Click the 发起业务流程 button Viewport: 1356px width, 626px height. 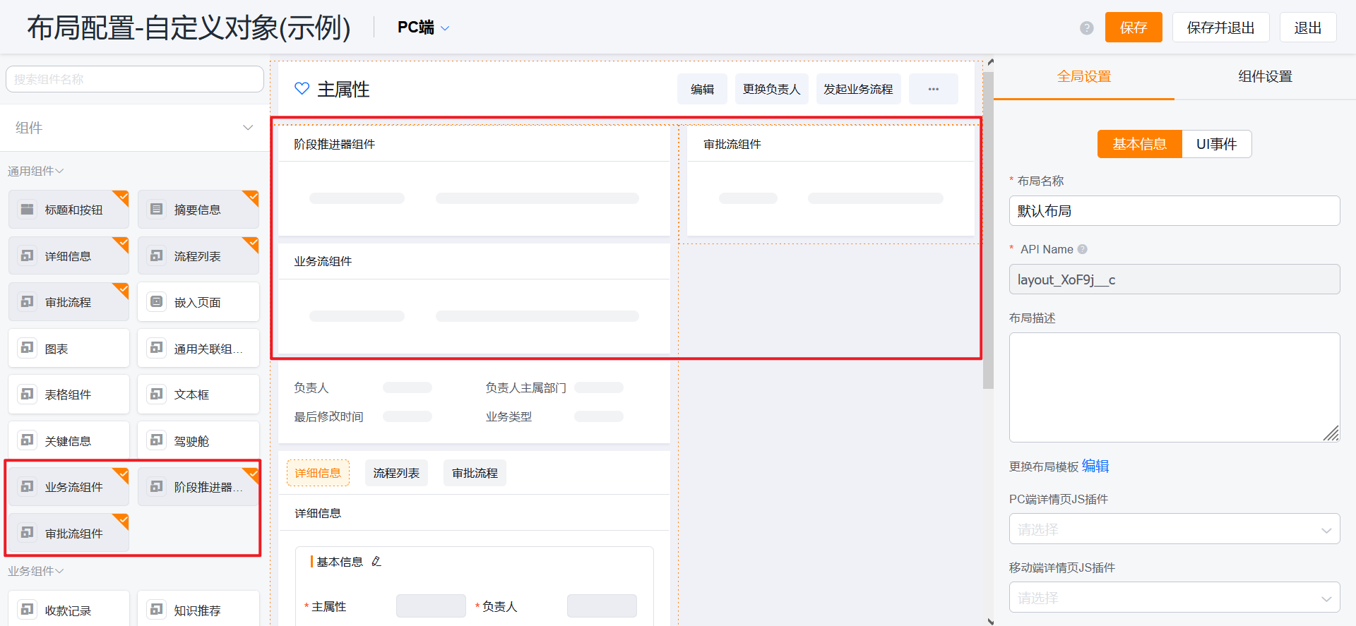(x=858, y=89)
